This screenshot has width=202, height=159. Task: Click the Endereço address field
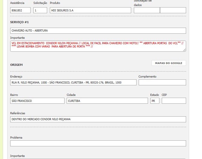[x=73, y=82]
